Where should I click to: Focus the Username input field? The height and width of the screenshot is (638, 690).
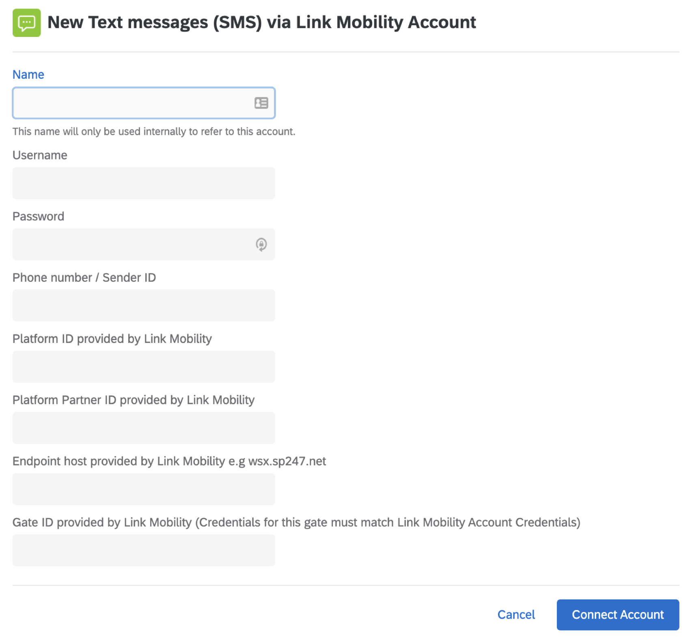click(x=144, y=183)
